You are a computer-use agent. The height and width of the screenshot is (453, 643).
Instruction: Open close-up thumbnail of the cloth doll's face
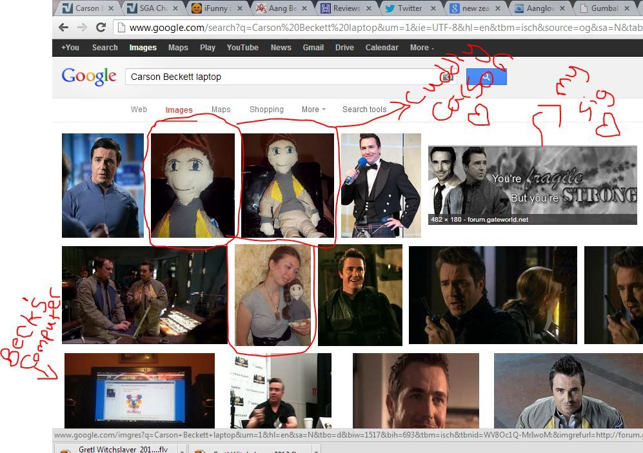[x=193, y=186]
